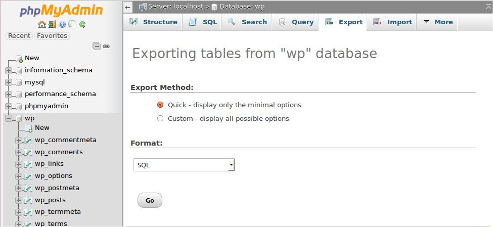Click the Favorites button in sidebar

pyautogui.click(x=52, y=36)
